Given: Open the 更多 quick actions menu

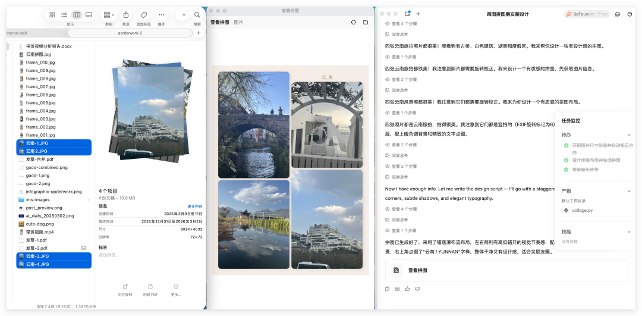Looking at the screenshot, I should 176,290.
